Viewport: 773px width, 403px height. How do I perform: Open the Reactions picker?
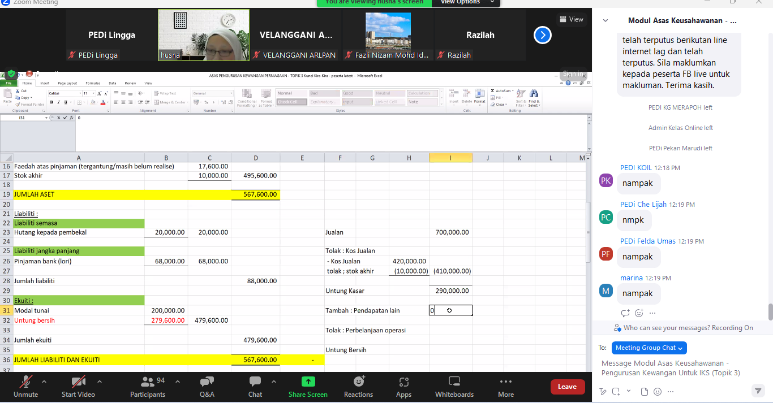[358, 386]
